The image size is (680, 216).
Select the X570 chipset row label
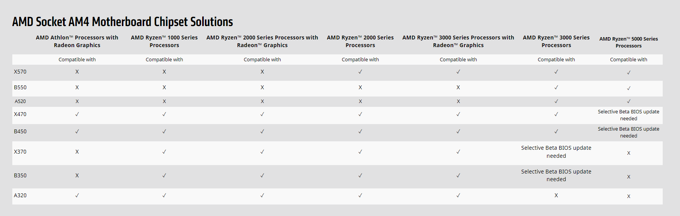coord(20,72)
